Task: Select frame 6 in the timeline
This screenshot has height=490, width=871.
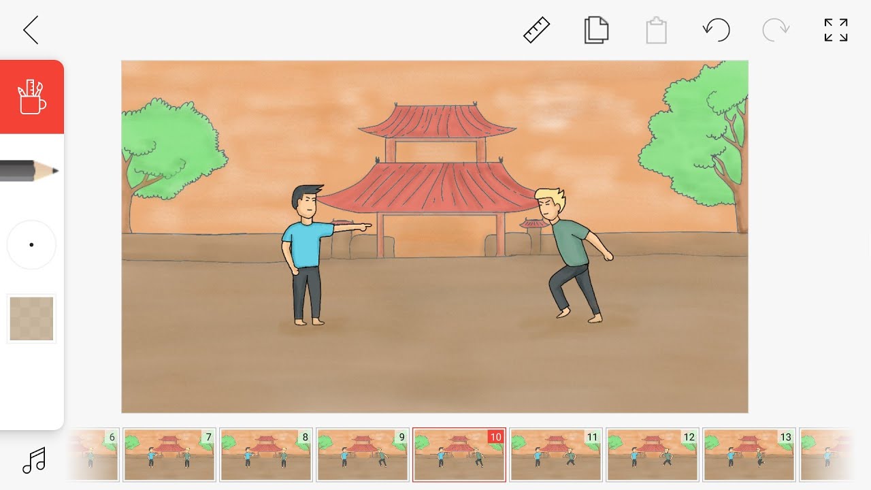Action: pos(93,455)
